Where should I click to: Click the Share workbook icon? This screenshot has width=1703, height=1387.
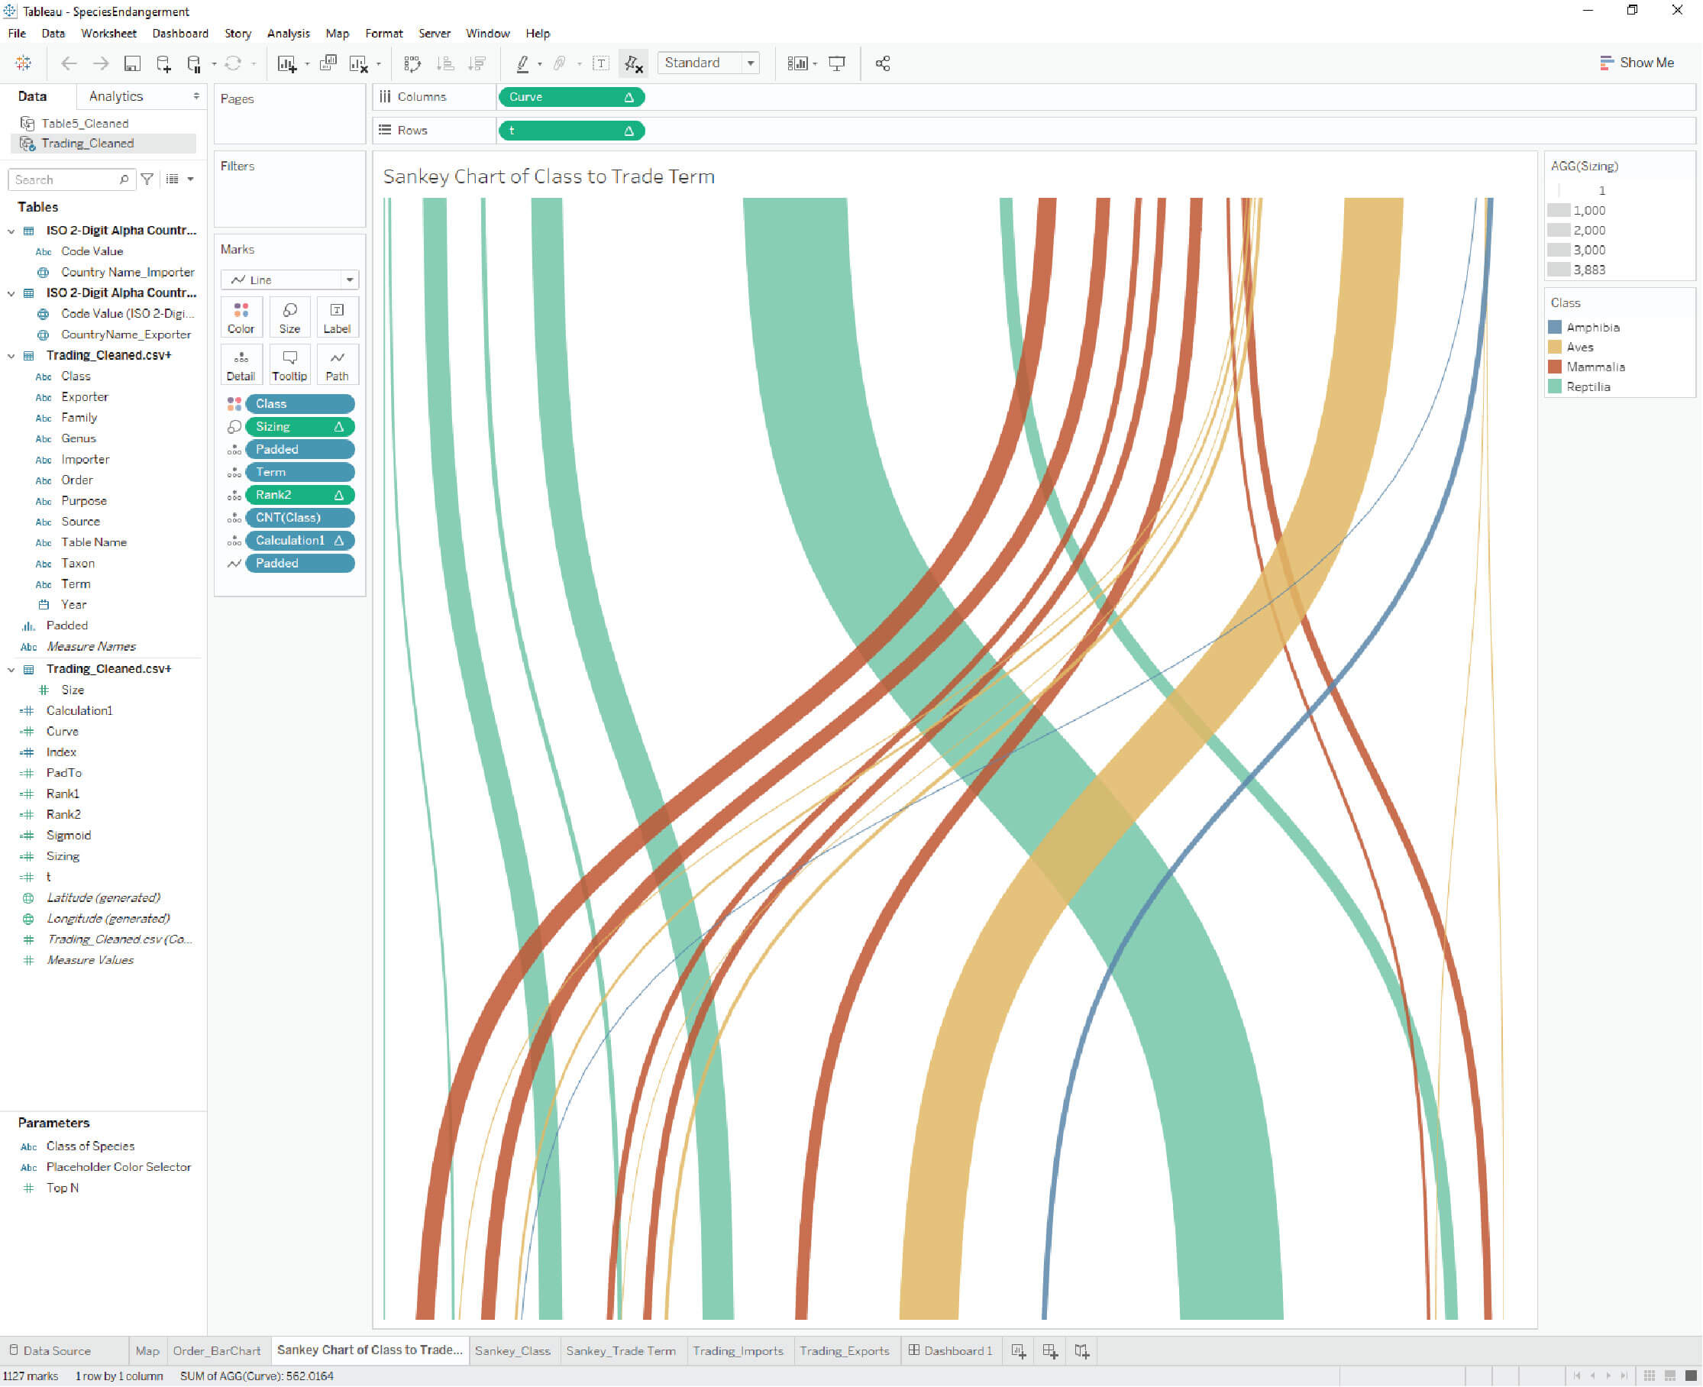coord(883,63)
